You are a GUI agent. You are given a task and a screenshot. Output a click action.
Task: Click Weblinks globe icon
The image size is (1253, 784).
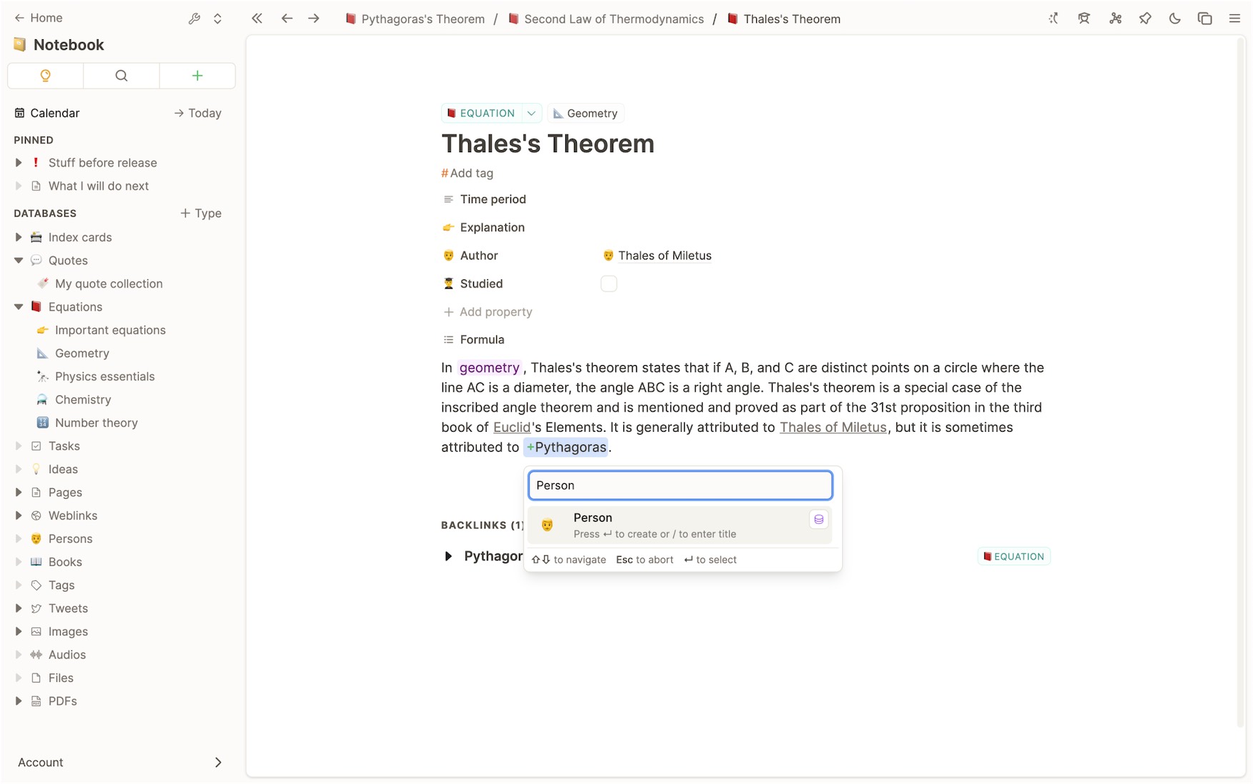pyautogui.click(x=36, y=516)
